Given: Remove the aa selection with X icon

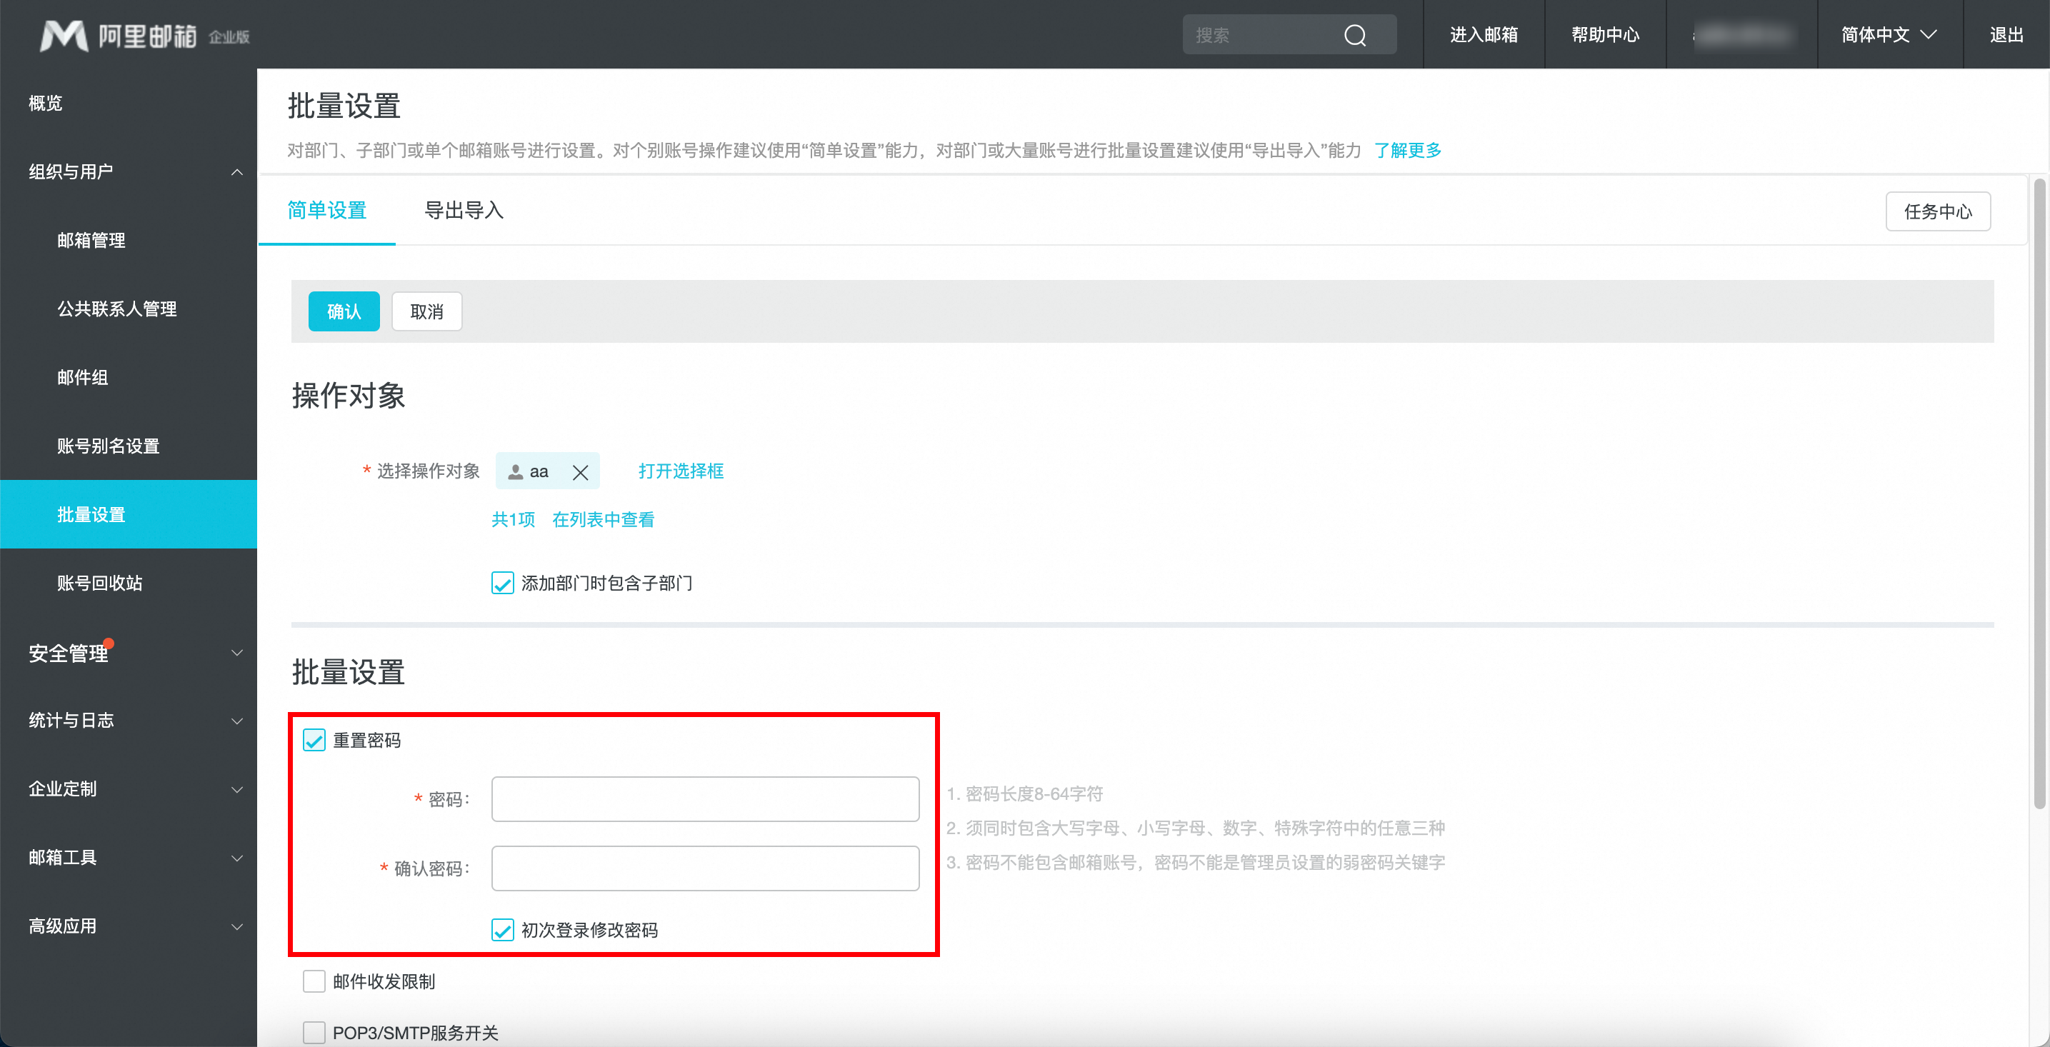Looking at the screenshot, I should click(x=580, y=472).
